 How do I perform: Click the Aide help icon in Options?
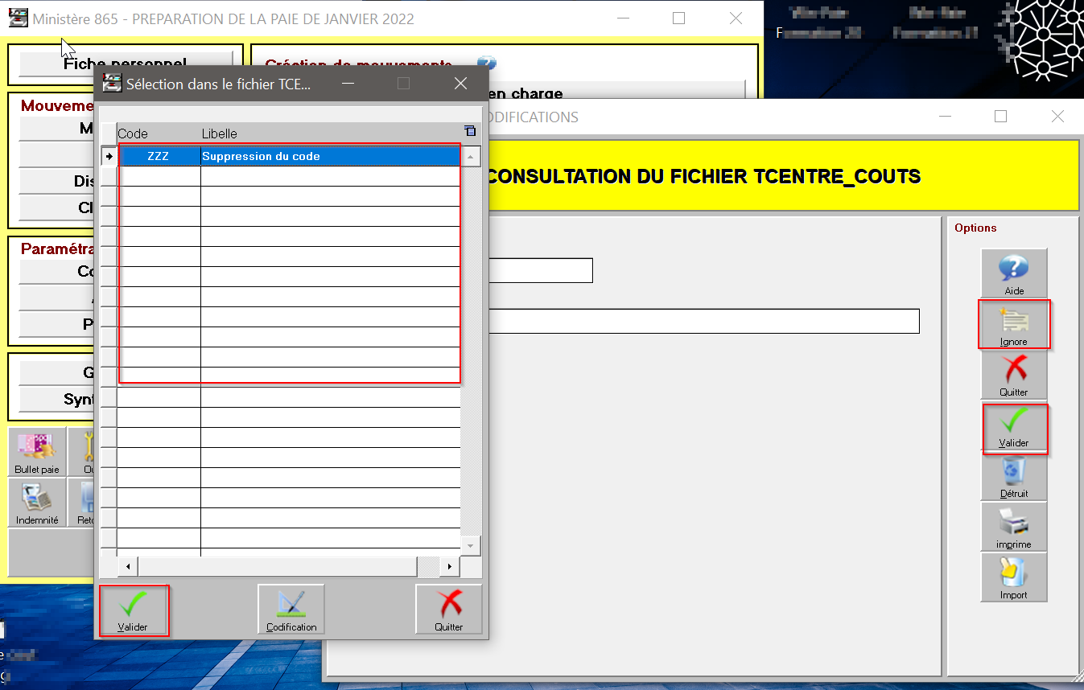click(x=1013, y=273)
